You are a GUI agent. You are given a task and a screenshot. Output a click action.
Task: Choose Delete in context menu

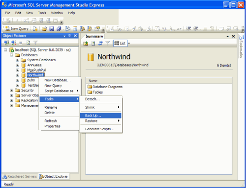(60, 113)
